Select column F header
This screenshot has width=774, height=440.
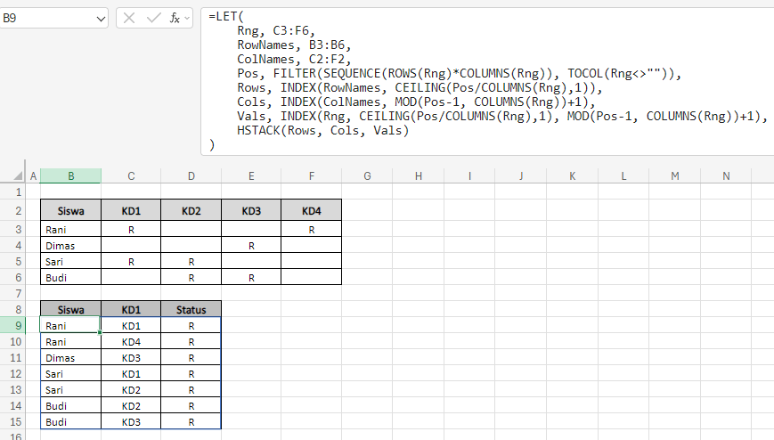pyautogui.click(x=311, y=176)
